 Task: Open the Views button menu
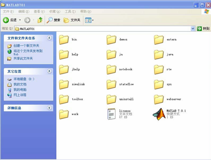coord(89,20)
